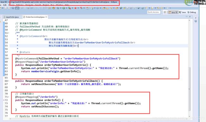Open the Back history dropdown arrow

(x=164, y=8)
